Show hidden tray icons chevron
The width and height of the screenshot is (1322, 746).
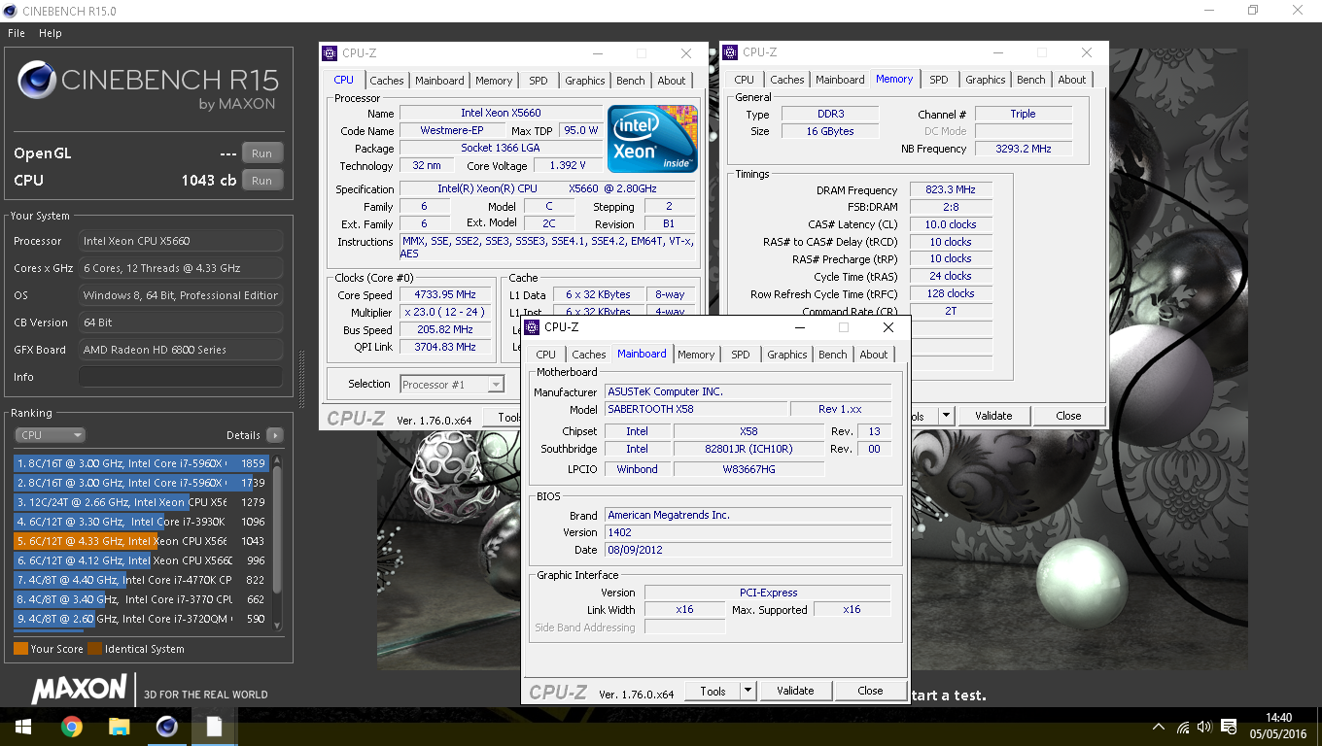click(1159, 727)
